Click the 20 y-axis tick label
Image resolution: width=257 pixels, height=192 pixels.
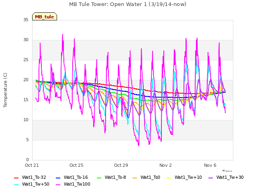pos(26,80)
